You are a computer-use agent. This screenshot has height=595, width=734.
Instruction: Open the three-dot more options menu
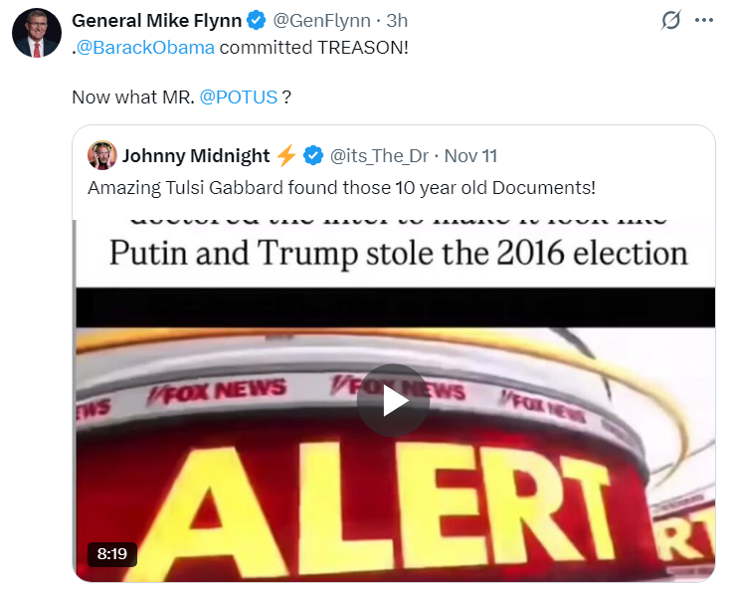[704, 21]
